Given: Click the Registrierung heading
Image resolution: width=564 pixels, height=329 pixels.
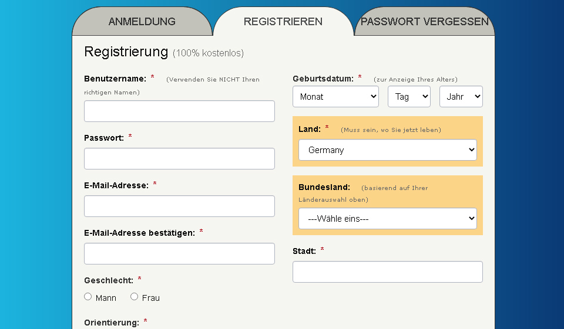Looking at the screenshot, I should click(126, 52).
